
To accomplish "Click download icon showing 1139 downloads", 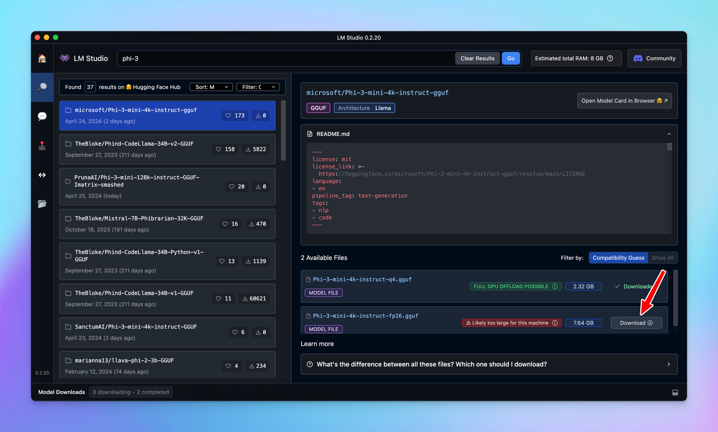I will [248, 261].
